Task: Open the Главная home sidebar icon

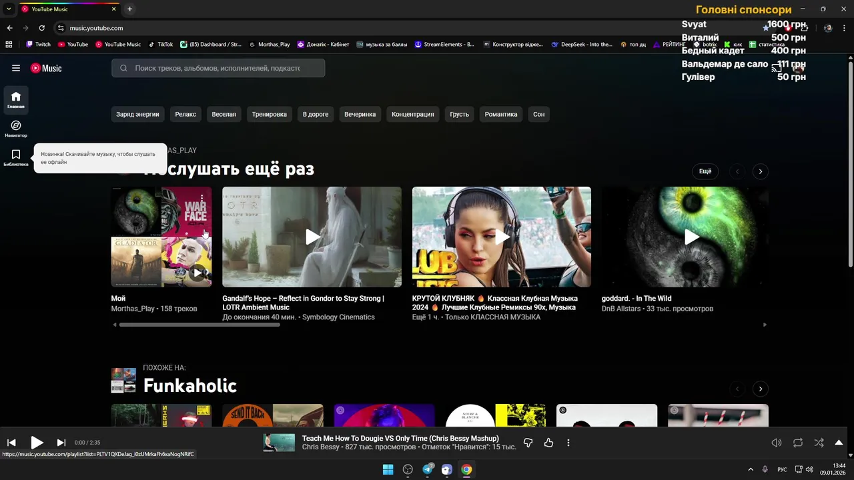Action: [16, 100]
